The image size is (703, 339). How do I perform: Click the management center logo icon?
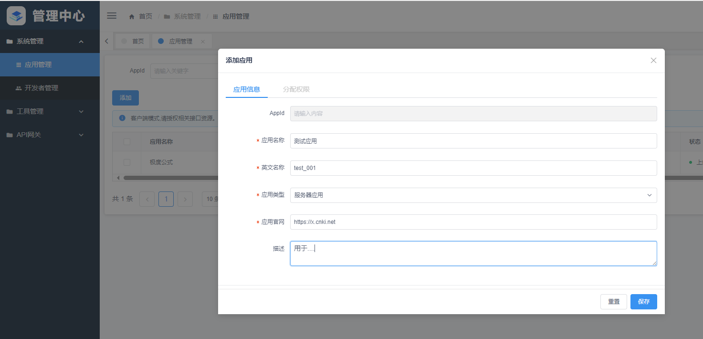[x=16, y=16]
